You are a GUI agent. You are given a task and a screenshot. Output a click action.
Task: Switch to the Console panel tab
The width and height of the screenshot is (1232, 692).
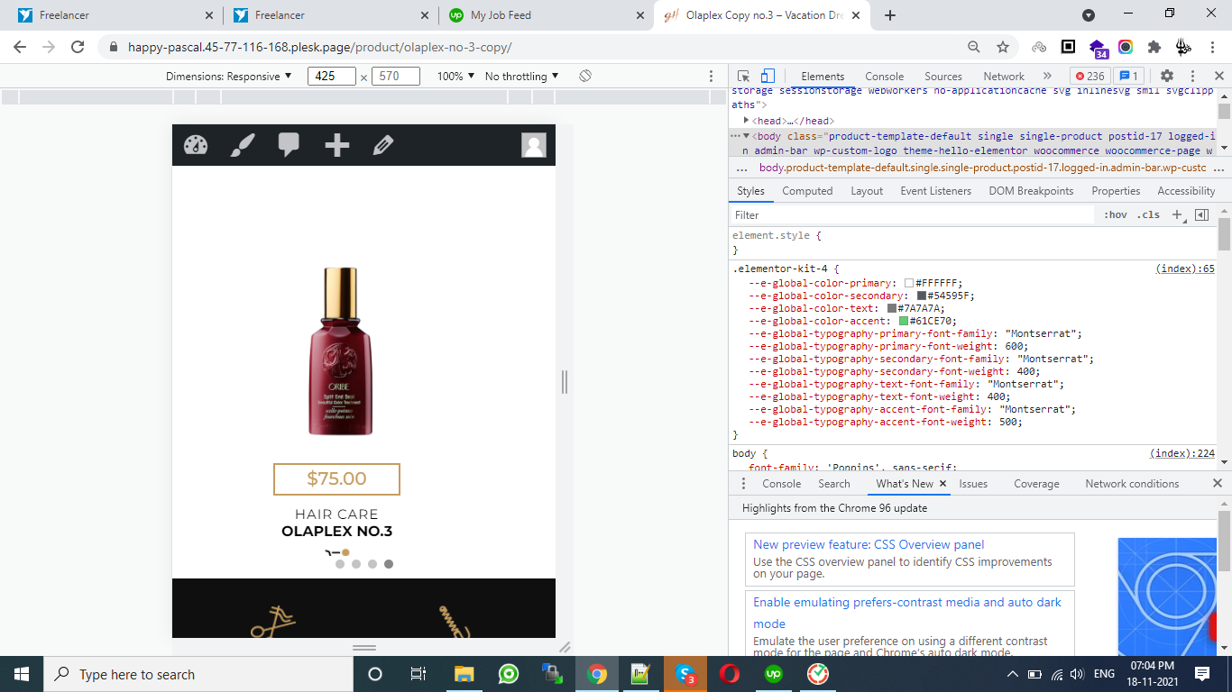(884, 77)
